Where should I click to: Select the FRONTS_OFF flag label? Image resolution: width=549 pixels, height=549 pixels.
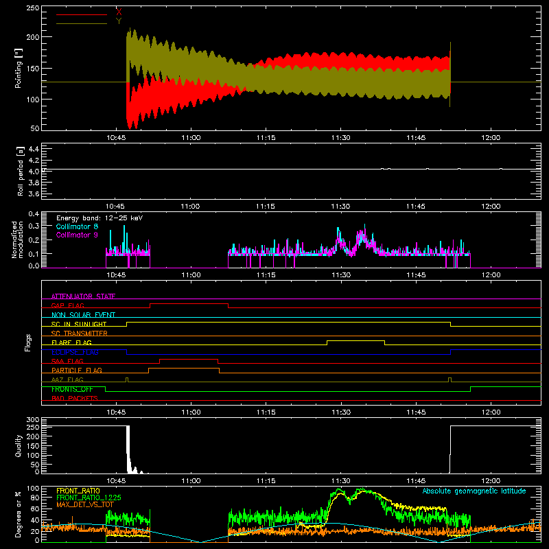(x=72, y=389)
